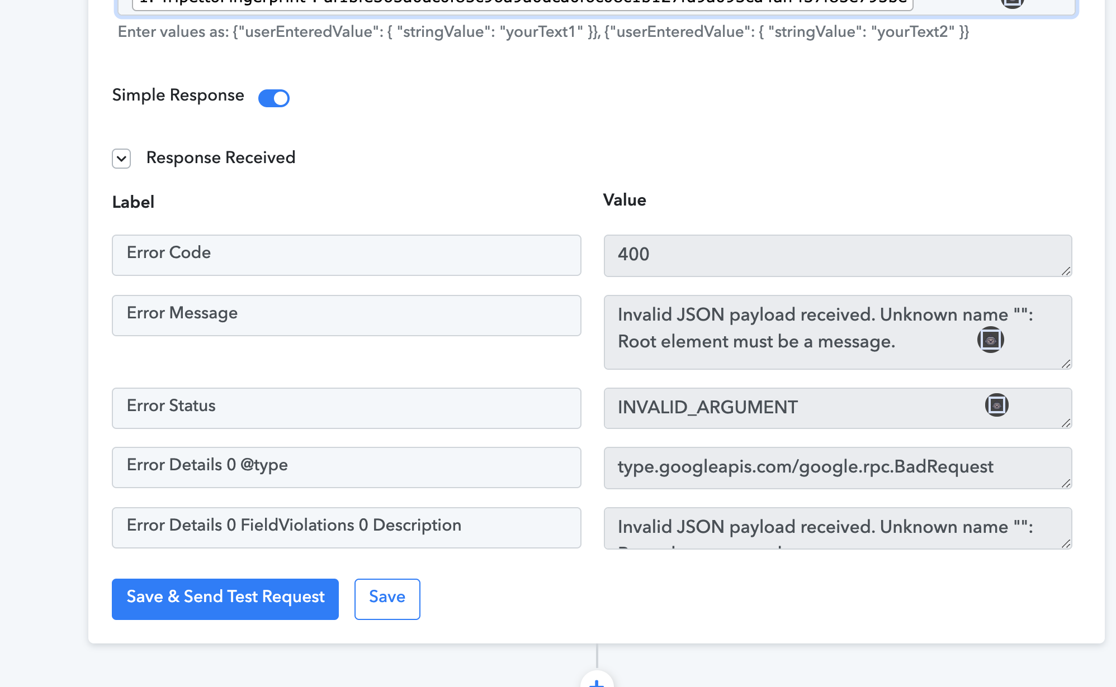Click the Response Received heading text

(221, 158)
